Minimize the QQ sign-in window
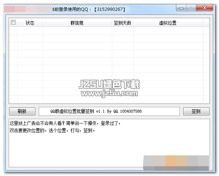This screenshot has height=176, width=219. pyautogui.click(x=181, y=8)
